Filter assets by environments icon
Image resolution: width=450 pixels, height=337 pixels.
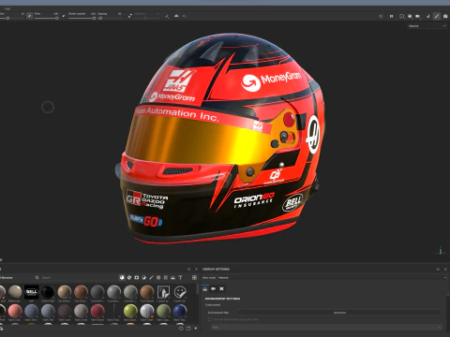(x=172, y=277)
